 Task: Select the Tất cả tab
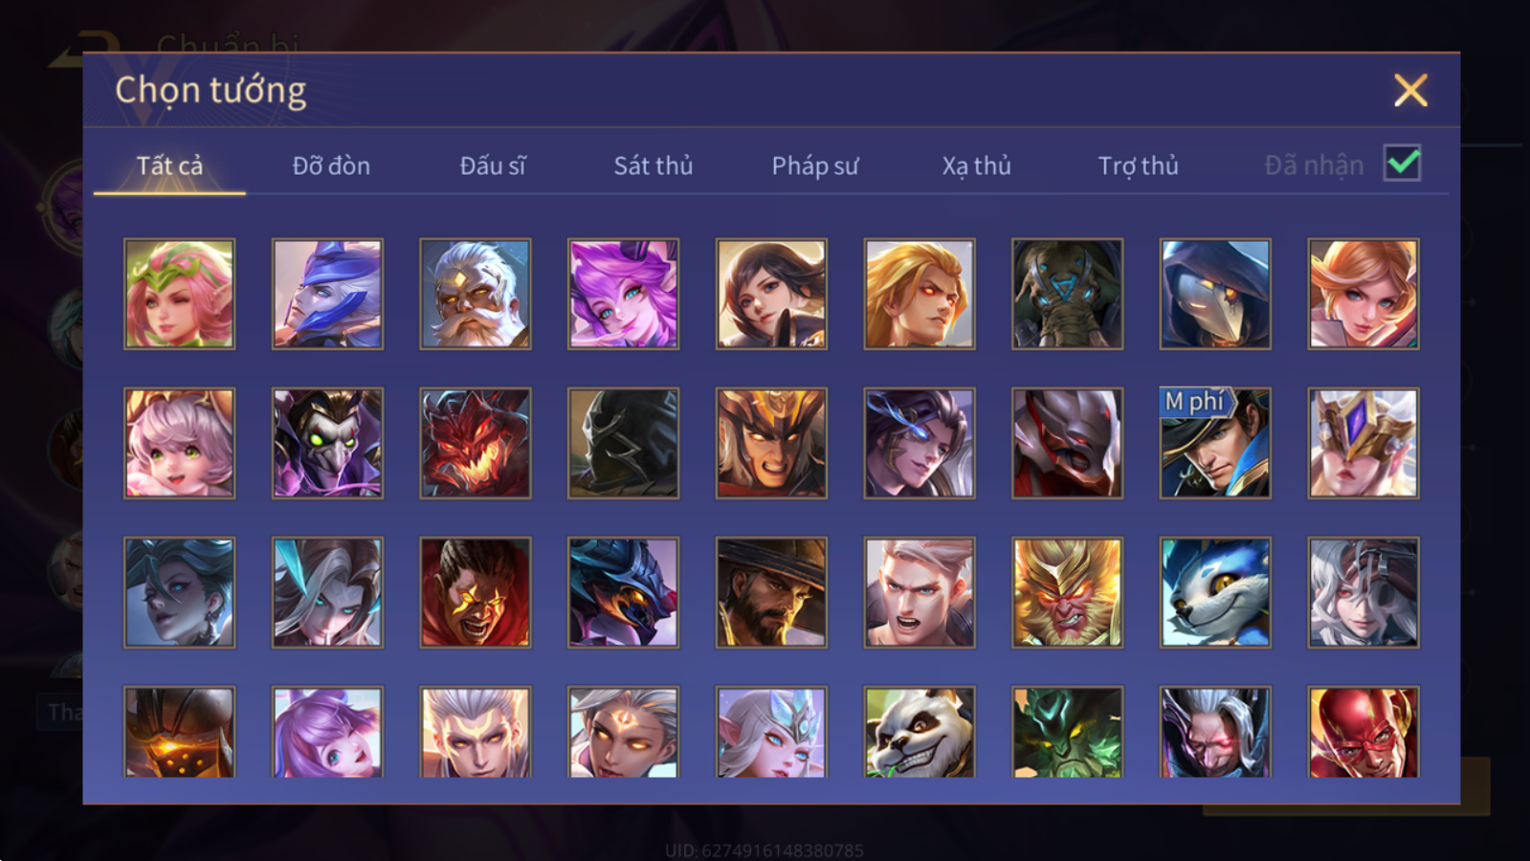coord(169,166)
